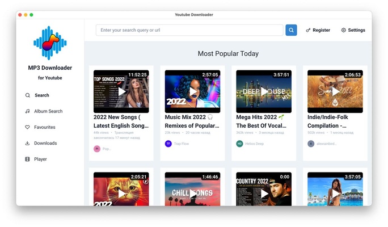This screenshot has height=227, width=388.
Task: Click the green maximize window button
Action: pyautogui.click(x=31, y=15)
